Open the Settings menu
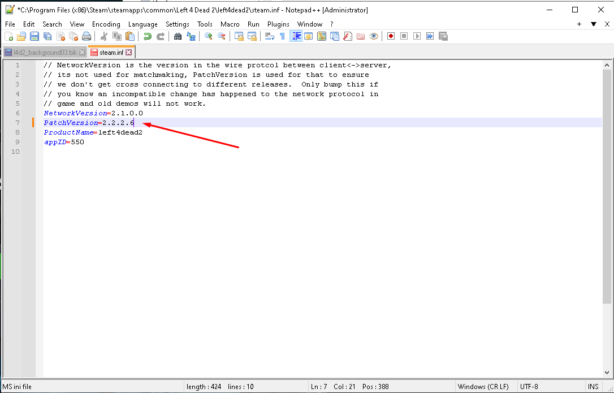This screenshot has height=393, width=614. click(178, 24)
